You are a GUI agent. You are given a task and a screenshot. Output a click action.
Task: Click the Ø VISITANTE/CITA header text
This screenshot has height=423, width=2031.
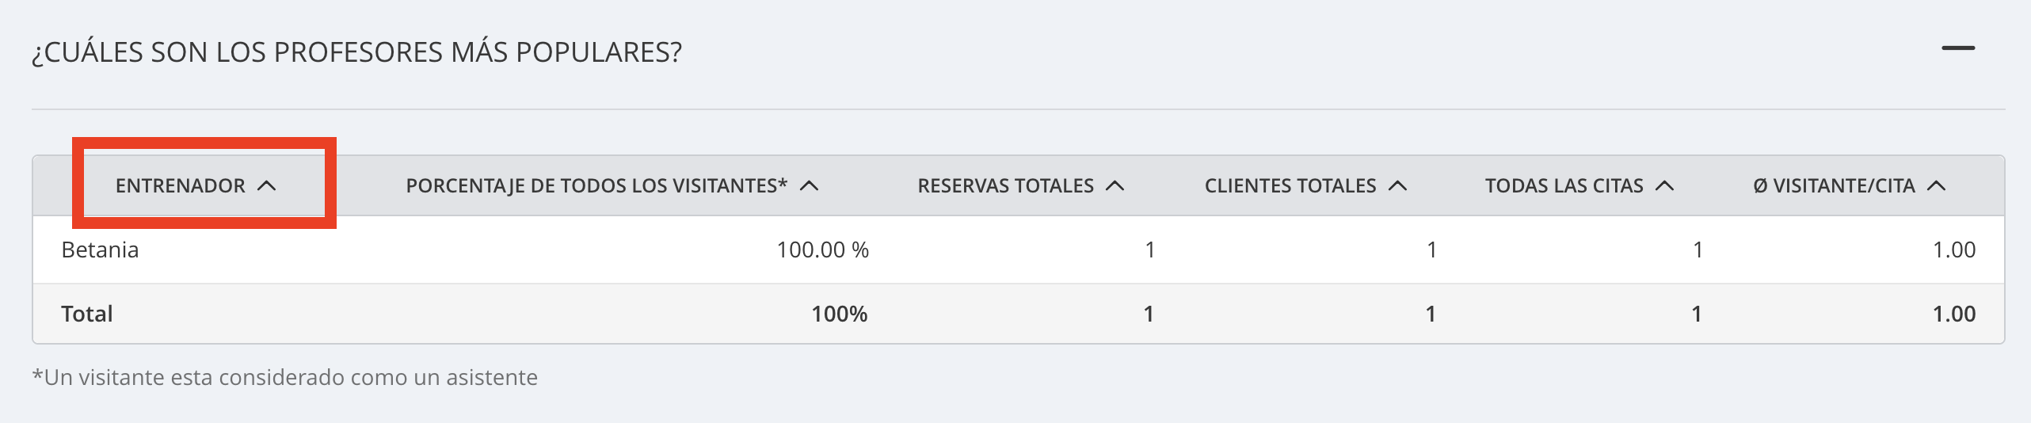[1834, 185]
